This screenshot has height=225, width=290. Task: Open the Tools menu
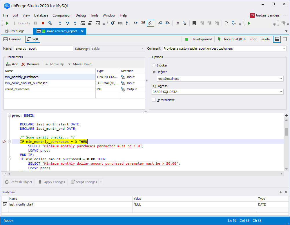pos(94,15)
